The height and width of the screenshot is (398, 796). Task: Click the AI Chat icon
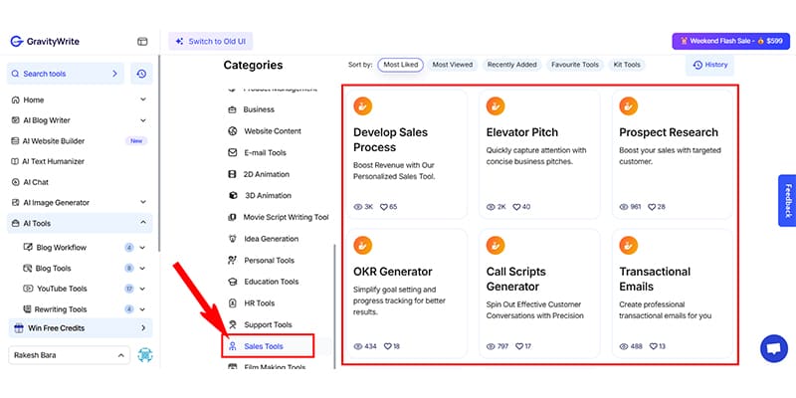coord(15,182)
